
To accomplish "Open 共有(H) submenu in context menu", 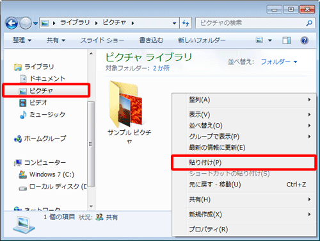I will 244,199.
